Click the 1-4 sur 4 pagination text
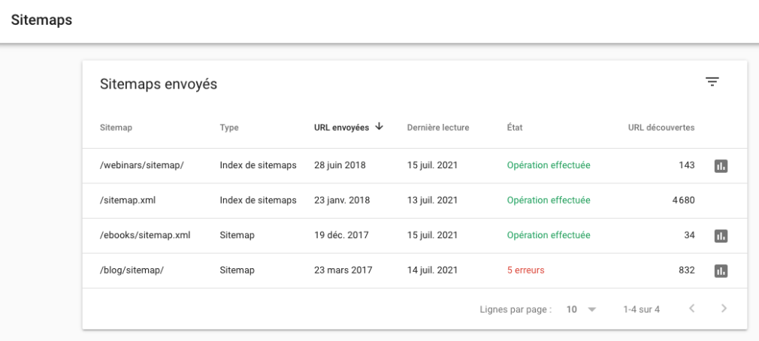The image size is (759, 341). click(641, 309)
